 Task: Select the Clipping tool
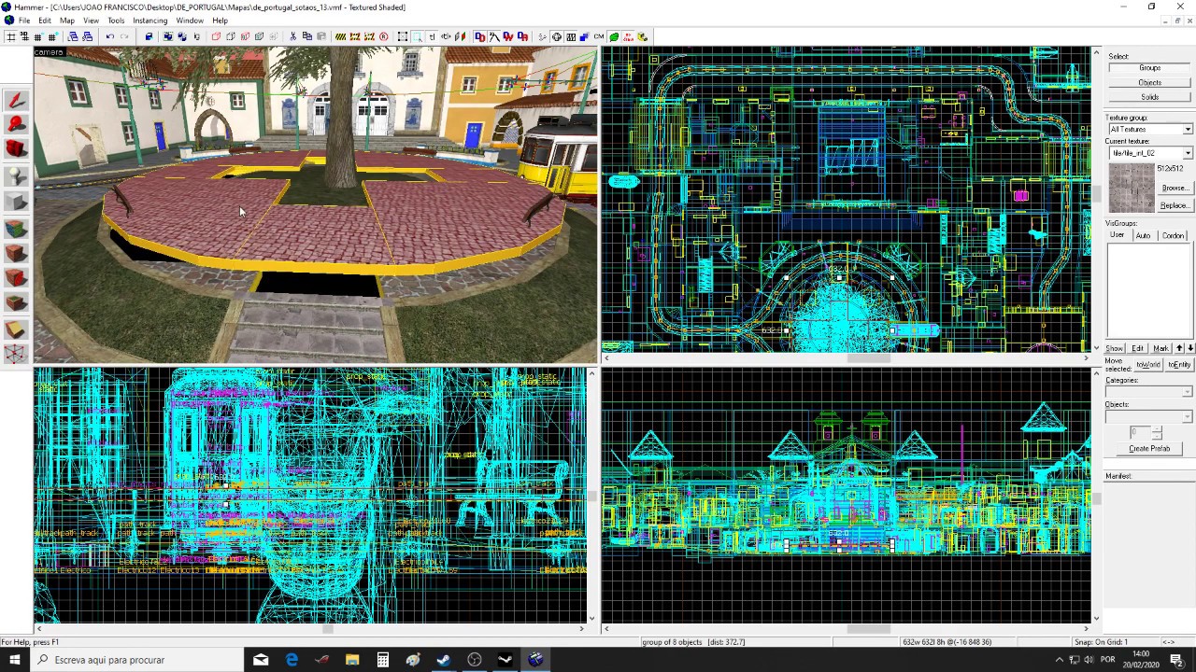pyautogui.click(x=16, y=329)
